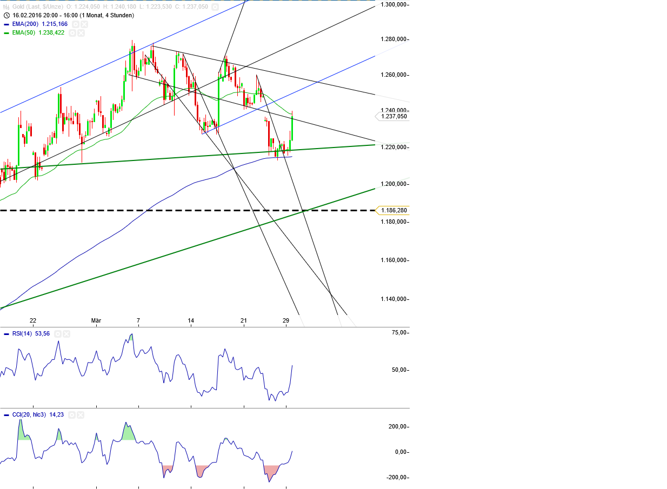
Task: Click the Mär label on the time axis
Action: pyautogui.click(x=96, y=320)
